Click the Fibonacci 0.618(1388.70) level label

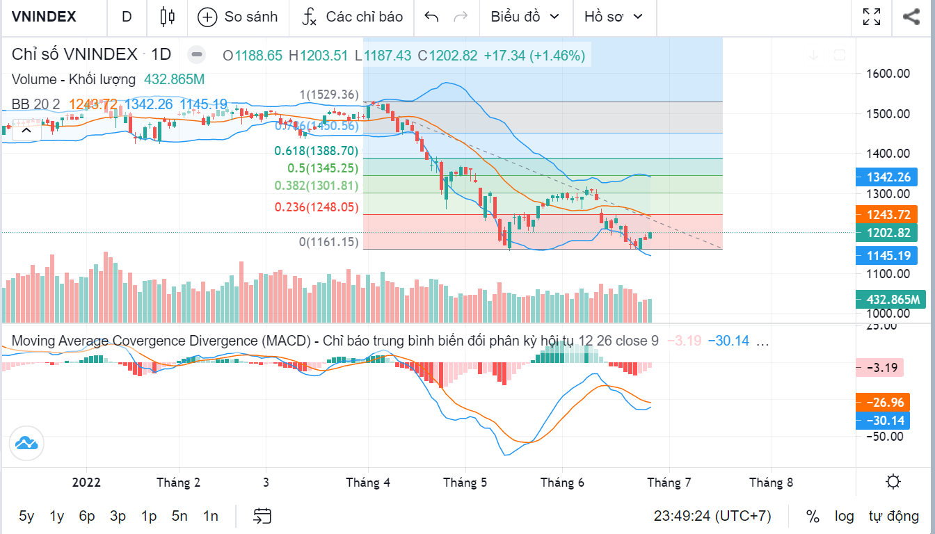[x=316, y=150]
